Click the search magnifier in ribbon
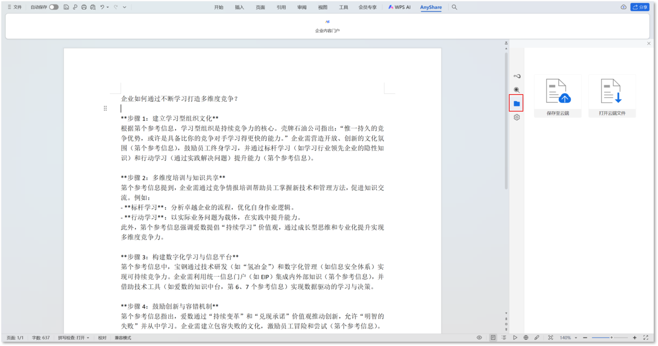The image size is (658, 346). click(x=454, y=7)
